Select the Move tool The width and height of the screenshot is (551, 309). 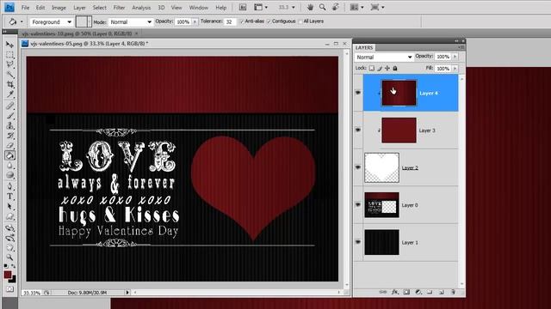click(9, 45)
